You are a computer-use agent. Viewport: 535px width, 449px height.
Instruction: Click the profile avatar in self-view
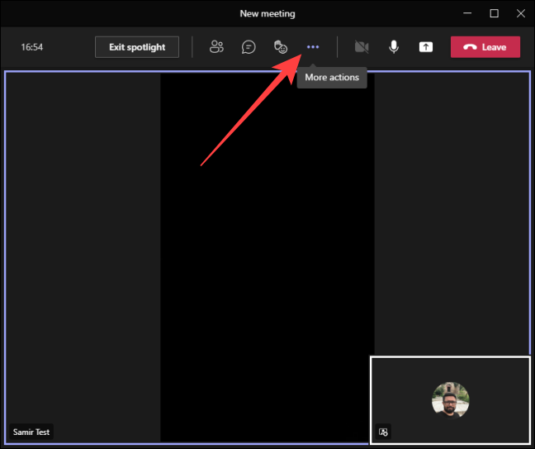(451, 400)
